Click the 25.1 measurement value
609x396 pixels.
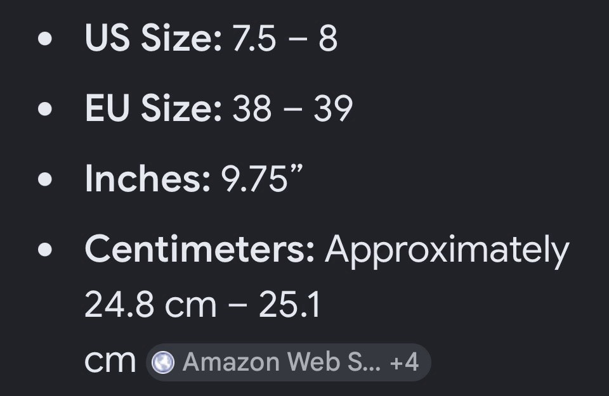tap(290, 305)
